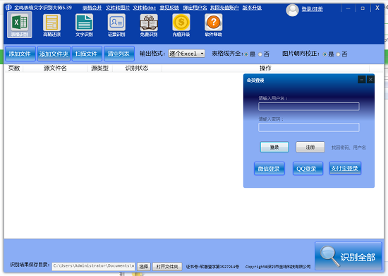Maximize the main application window
388x276 pixels.
pyautogui.click(x=363, y=8)
